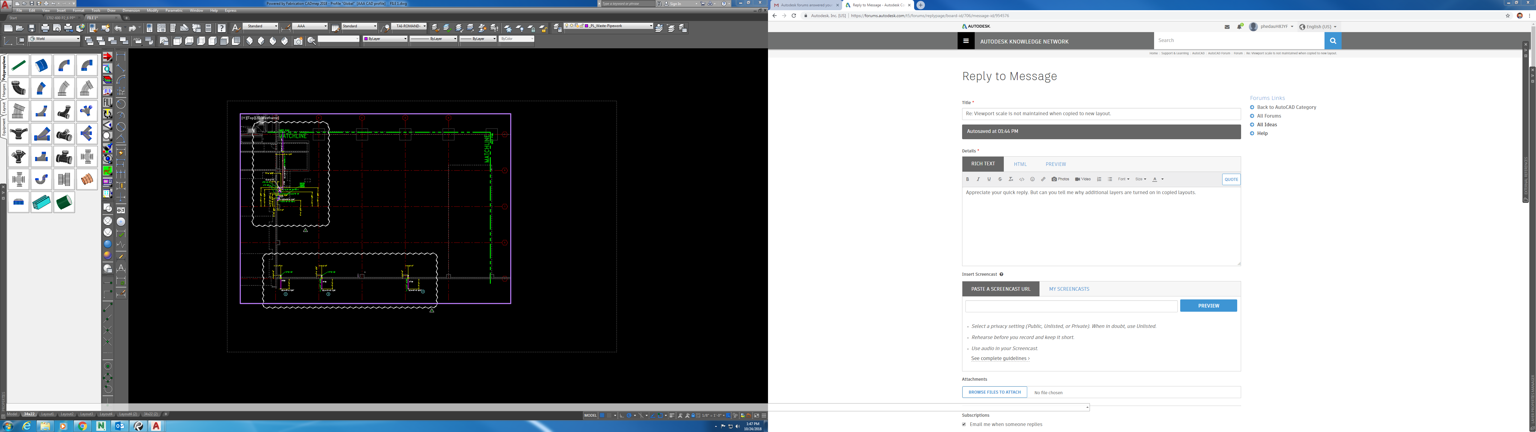This screenshot has height=432, width=1536.
Task: Click the purple layer color swatch for _PL_Waste-Pipework
Action: 587,26
